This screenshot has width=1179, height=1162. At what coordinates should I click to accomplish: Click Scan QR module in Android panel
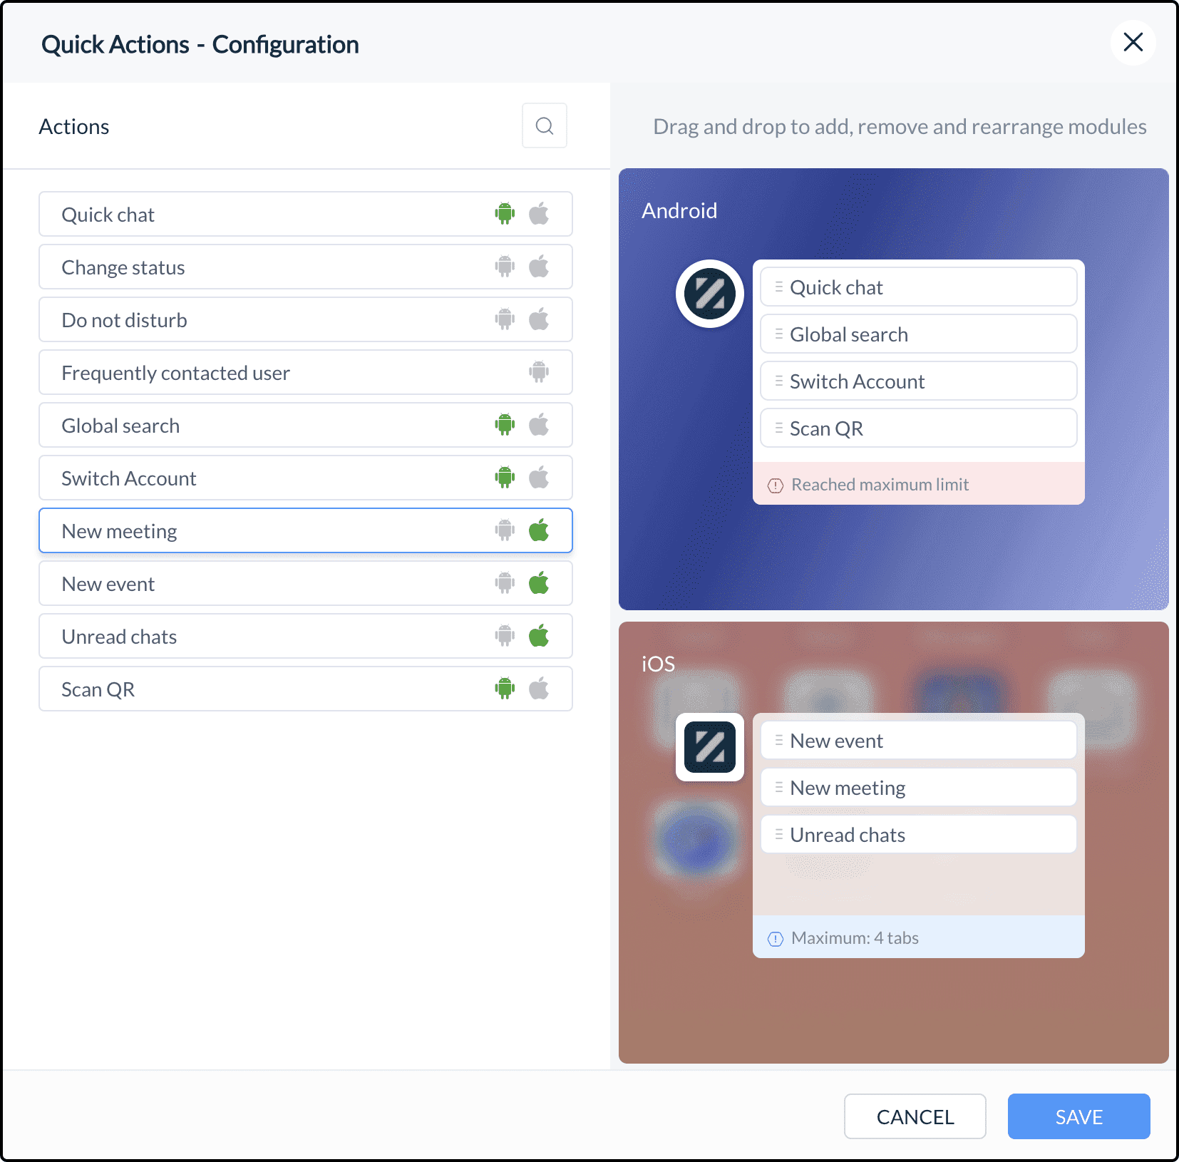click(x=918, y=428)
